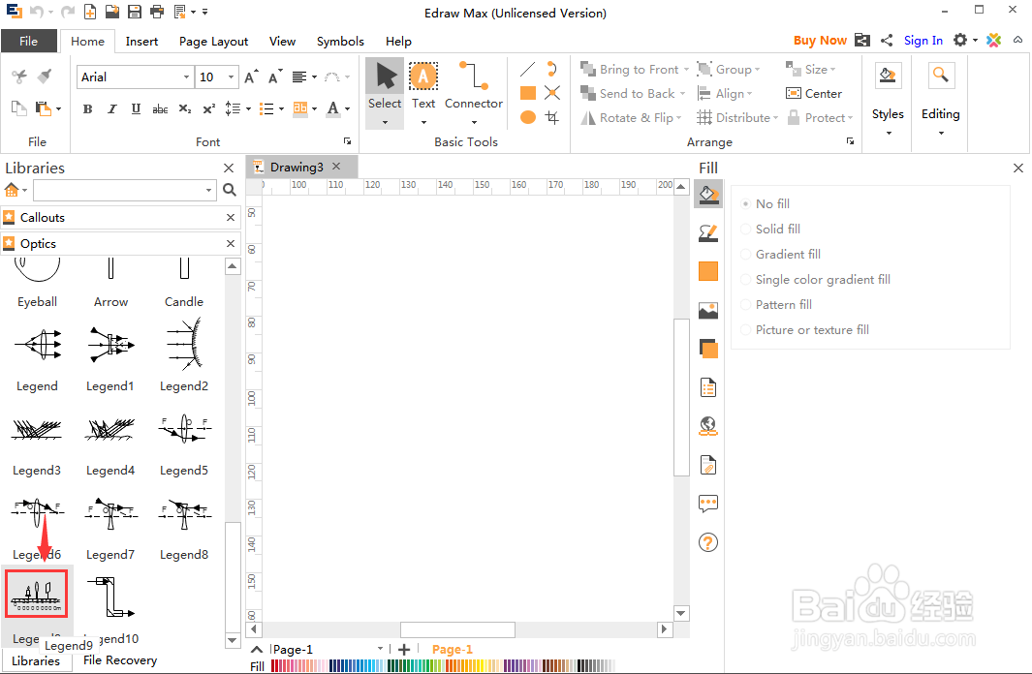1032x674 pixels.
Task: Open the hyperlink globe icon in sidebar
Action: pyautogui.click(x=708, y=426)
